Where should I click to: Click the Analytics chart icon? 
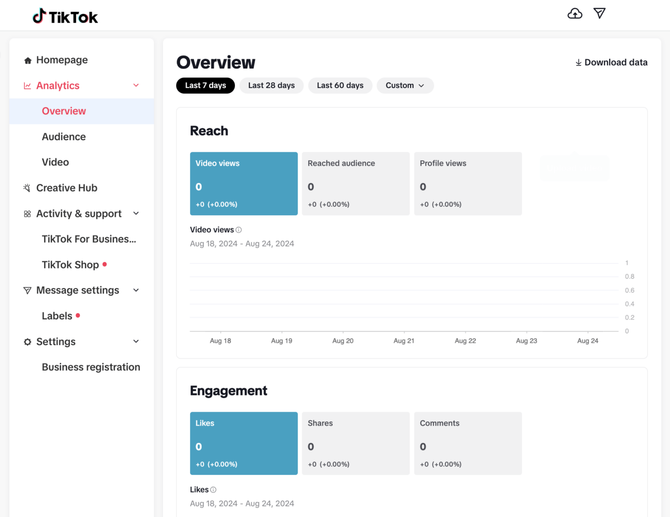coord(27,85)
